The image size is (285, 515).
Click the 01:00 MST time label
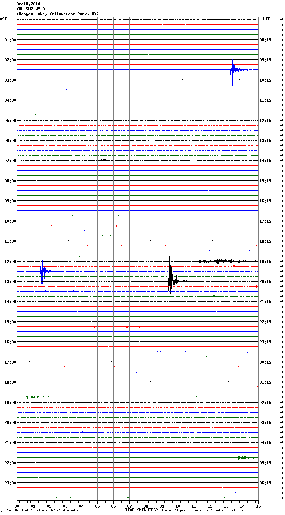click(10, 40)
